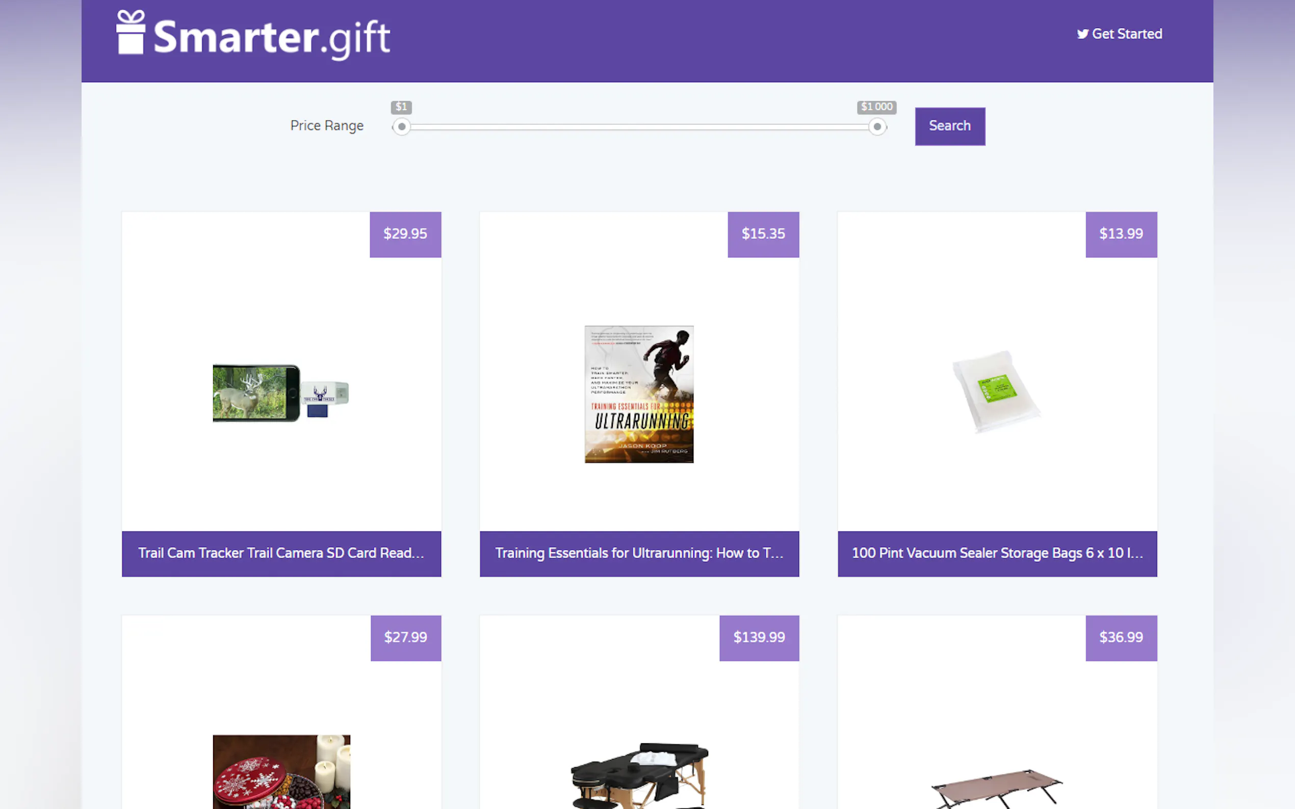1295x809 pixels.
Task: Click the $29.95 price tag
Action: 405,234
